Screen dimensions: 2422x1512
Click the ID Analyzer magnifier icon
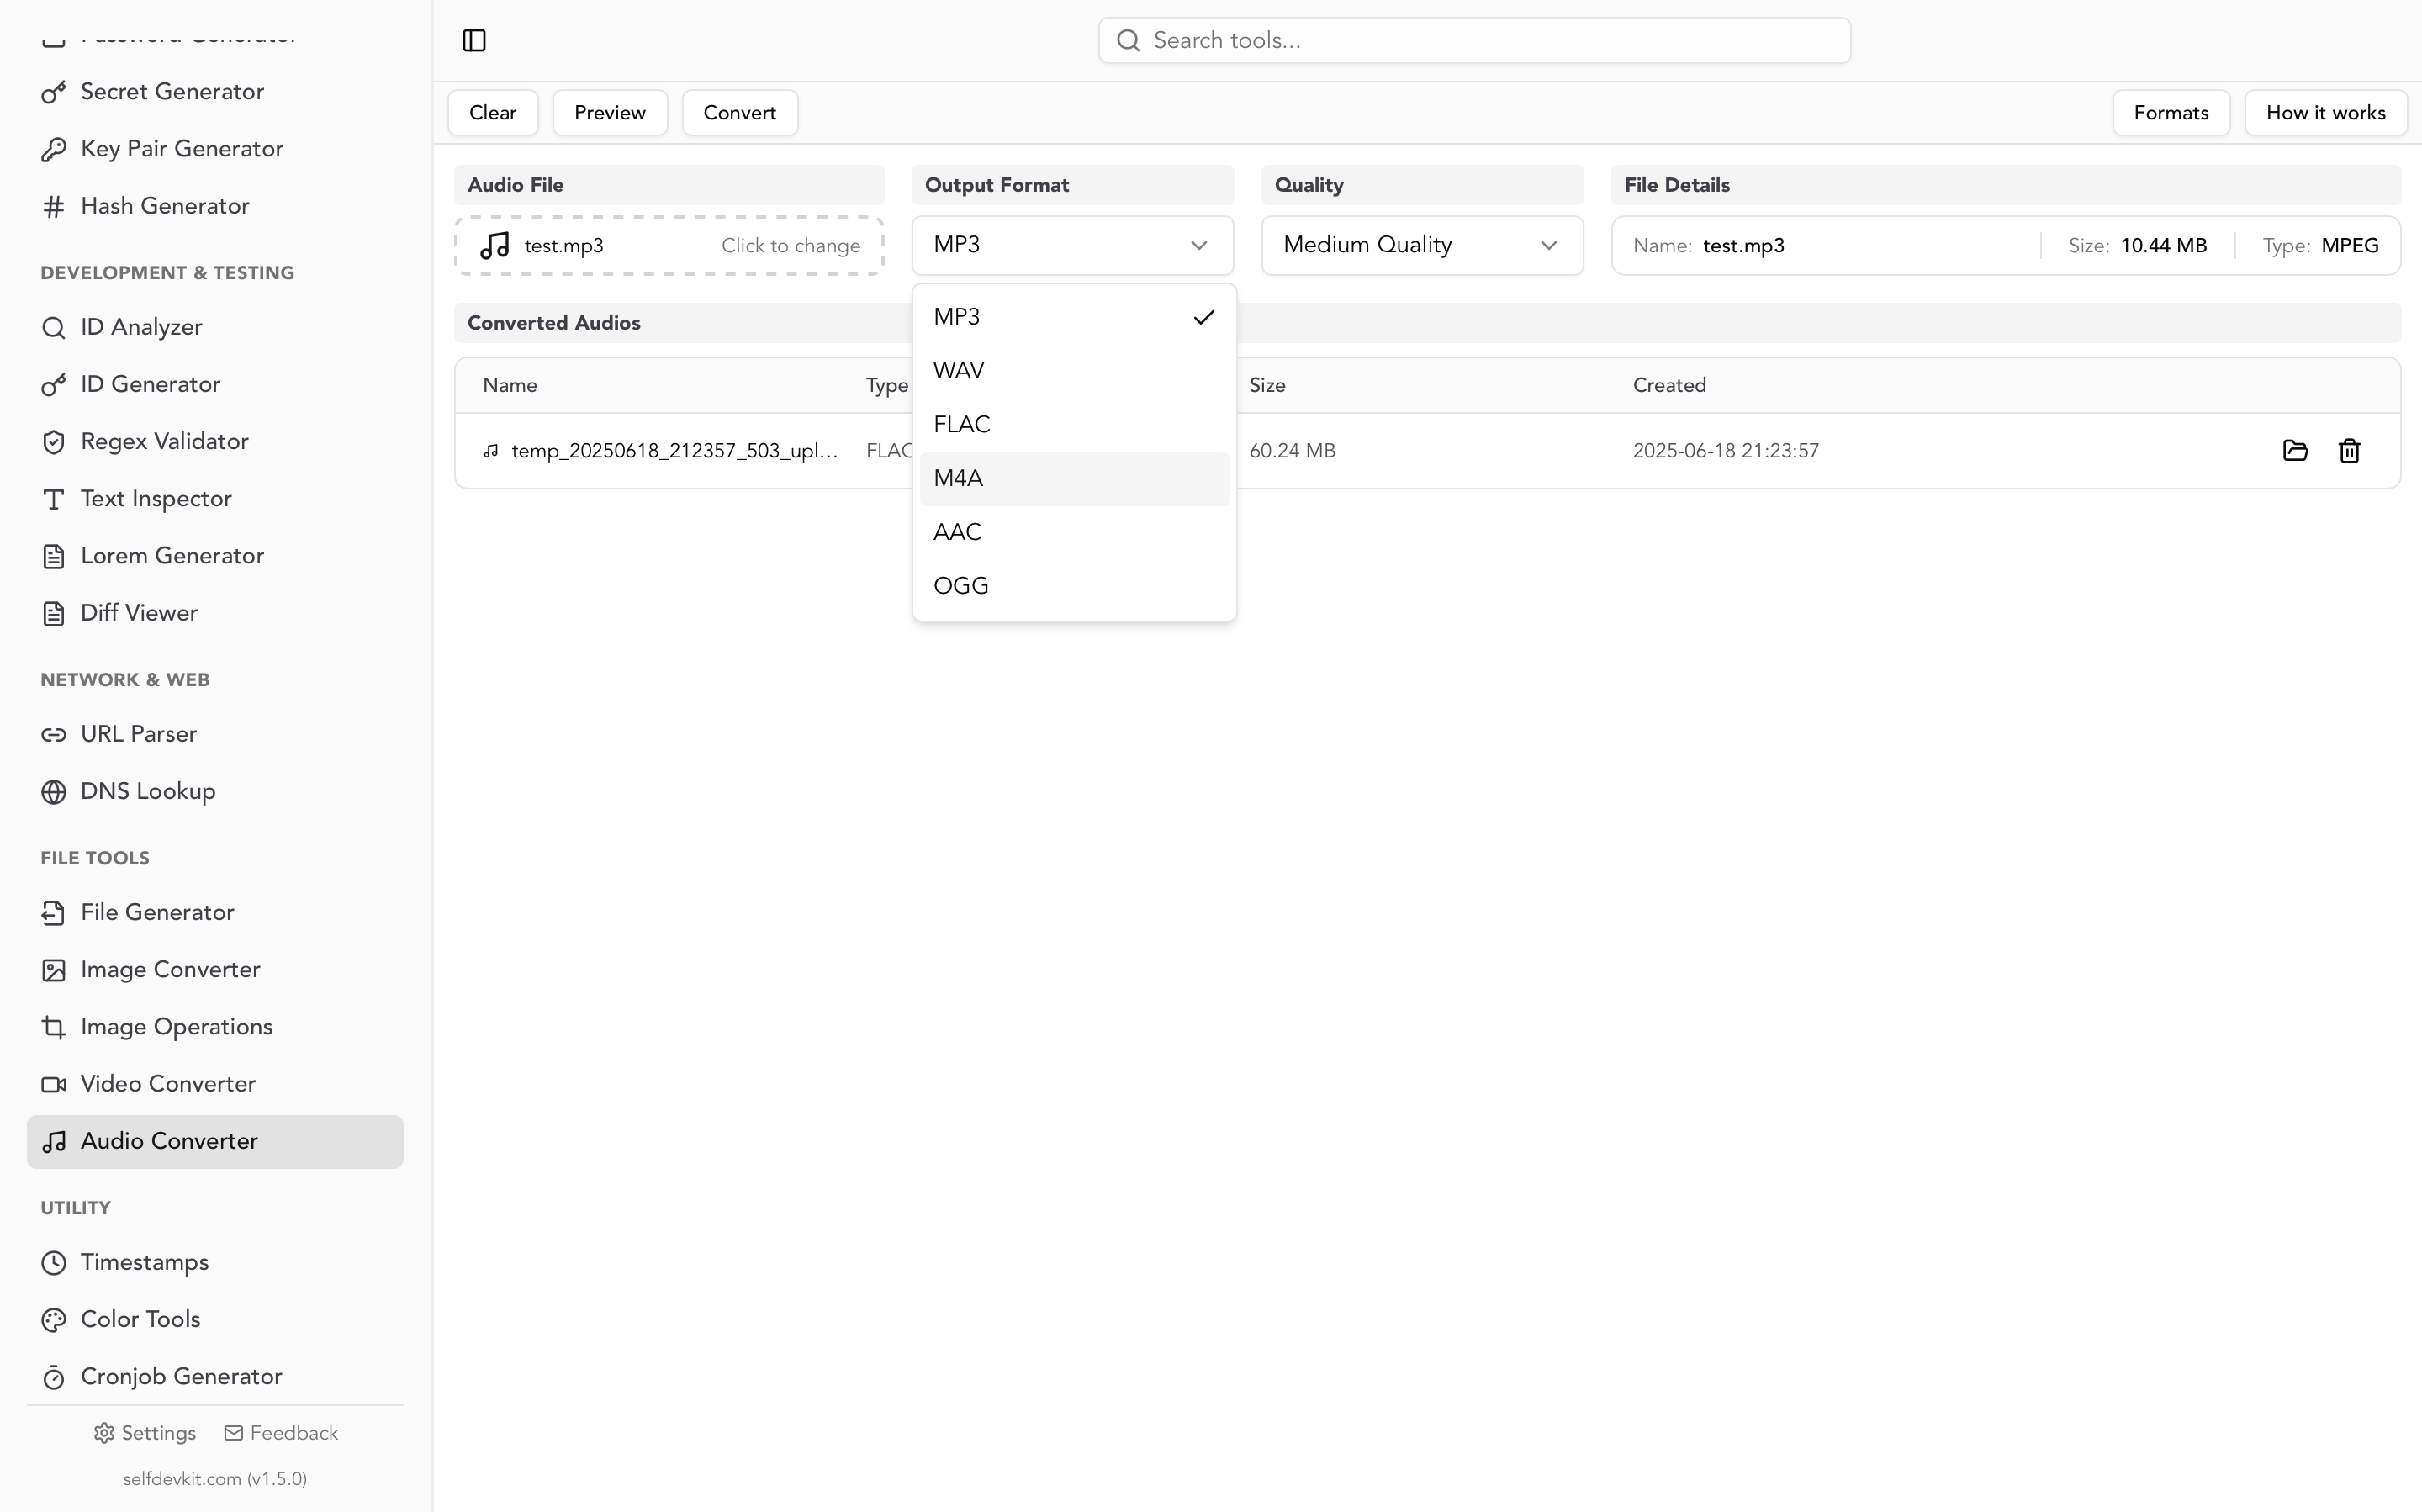tap(54, 328)
